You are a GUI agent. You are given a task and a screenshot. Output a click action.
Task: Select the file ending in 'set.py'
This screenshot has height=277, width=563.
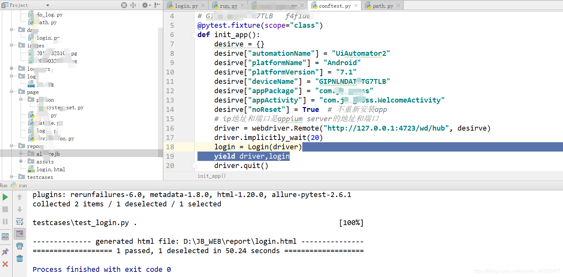pyautogui.click(x=60, y=107)
